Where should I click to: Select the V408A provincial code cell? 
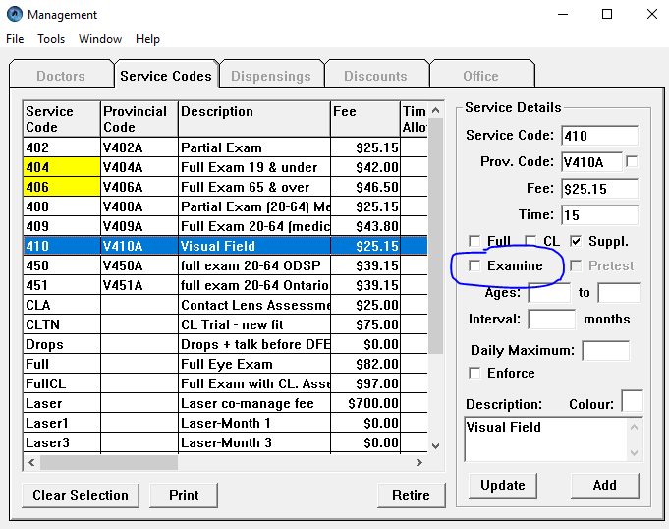tap(139, 206)
